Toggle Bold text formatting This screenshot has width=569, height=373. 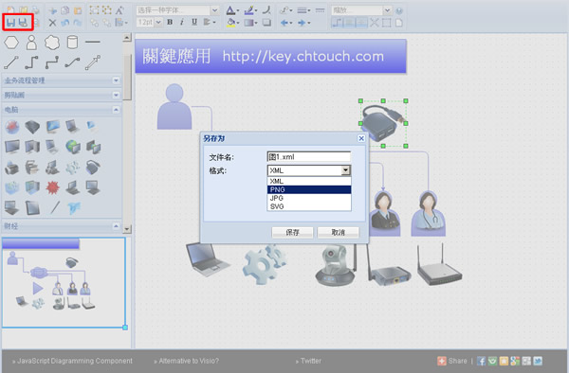tap(170, 22)
